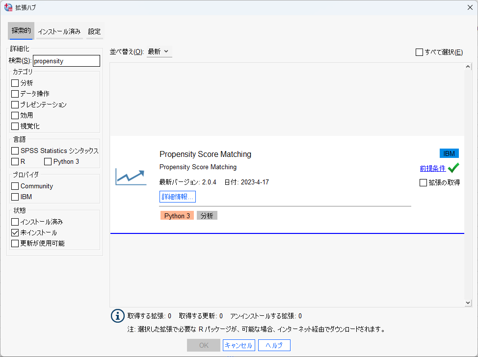Image resolution: width=478 pixels, height=357 pixels.
Task: Click the gray 分析 tag label
Action: click(207, 216)
